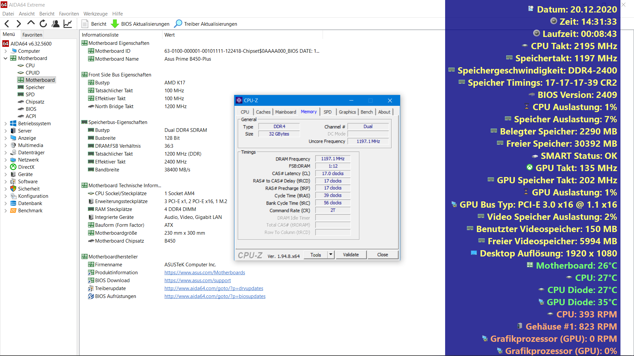The image size is (634, 356).
Task: Click the Validate button in CPU-Z
Action: pyautogui.click(x=351, y=254)
